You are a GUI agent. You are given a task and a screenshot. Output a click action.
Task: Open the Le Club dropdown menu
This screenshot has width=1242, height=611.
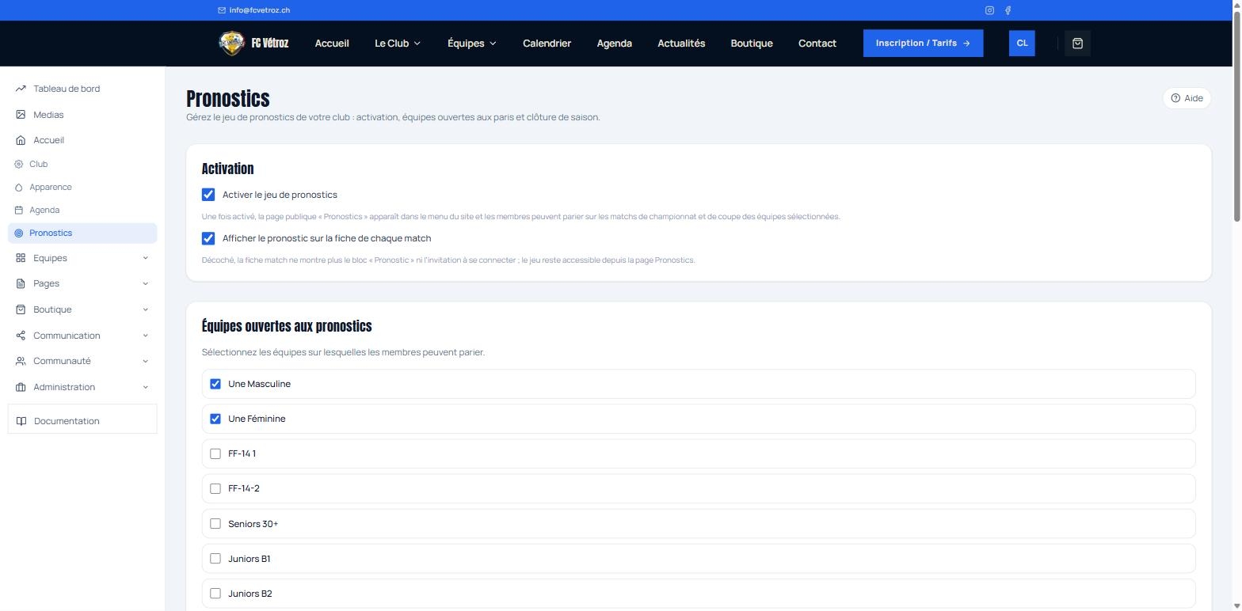[398, 44]
